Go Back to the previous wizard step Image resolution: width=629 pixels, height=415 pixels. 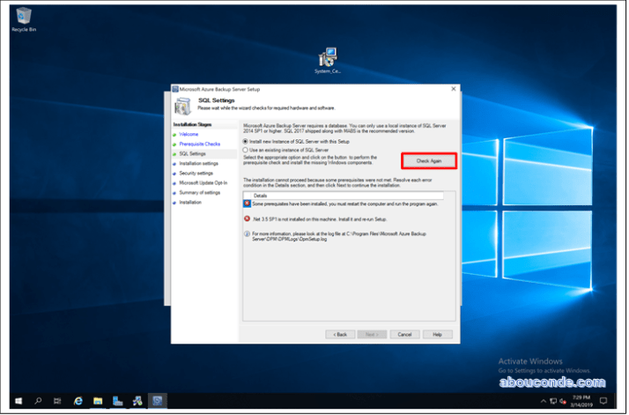[x=339, y=334]
